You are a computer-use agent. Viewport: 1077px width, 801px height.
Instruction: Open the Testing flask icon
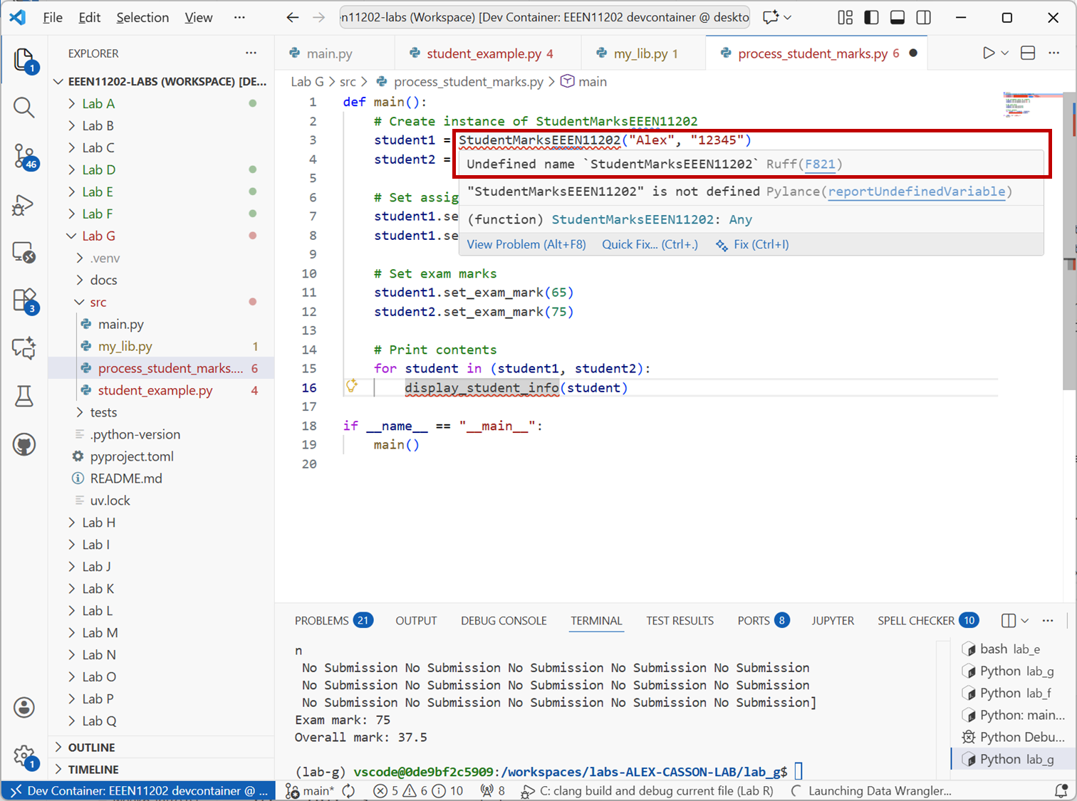pos(24,396)
